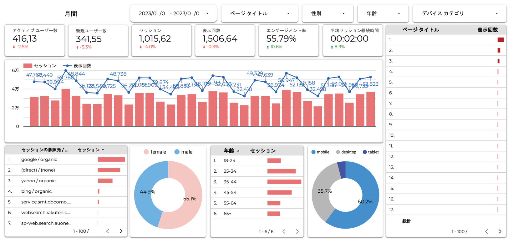Click mobile blue swatch in device legend

[x=313, y=152]
